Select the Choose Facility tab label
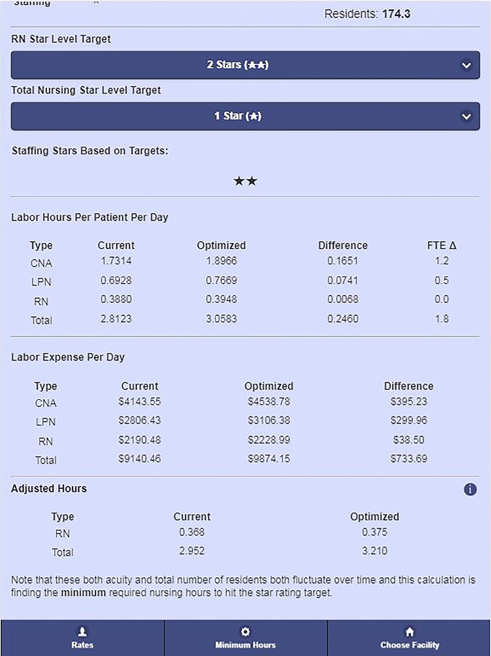Image resolution: width=491 pixels, height=656 pixels. point(409,645)
